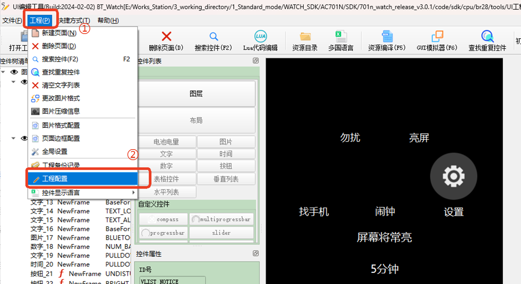Open the 文件(F) menu

coord(12,21)
